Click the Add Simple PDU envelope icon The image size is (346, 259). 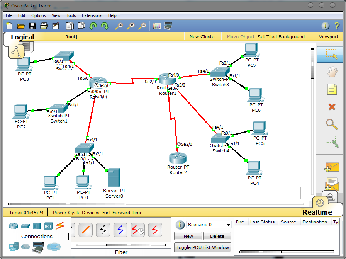click(332, 167)
